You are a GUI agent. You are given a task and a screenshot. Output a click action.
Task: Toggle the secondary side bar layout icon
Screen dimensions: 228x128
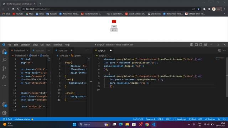tap(201, 45)
